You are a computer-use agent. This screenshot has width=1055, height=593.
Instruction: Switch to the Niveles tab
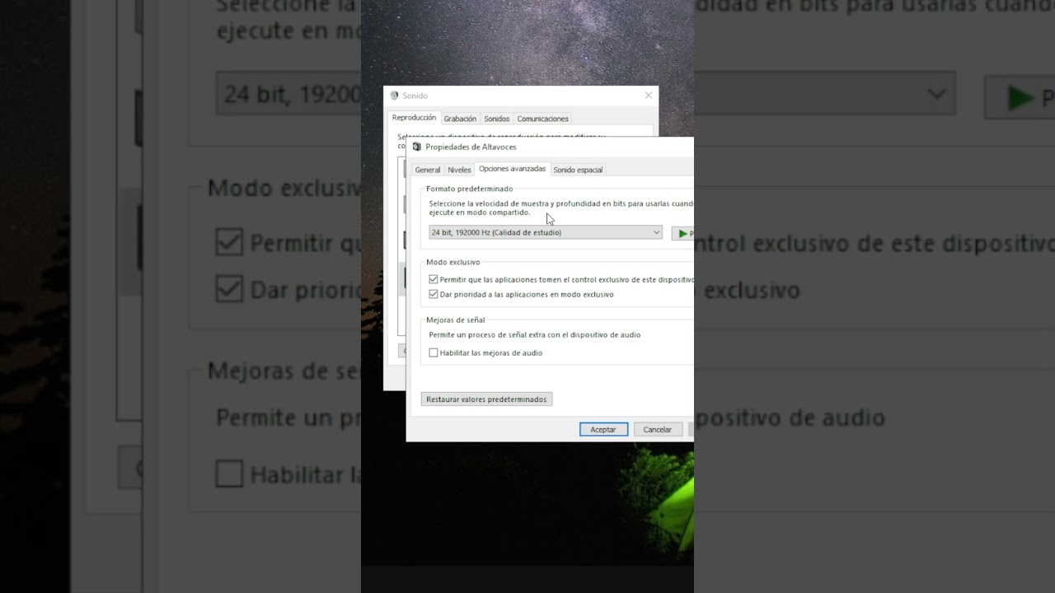[459, 170]
